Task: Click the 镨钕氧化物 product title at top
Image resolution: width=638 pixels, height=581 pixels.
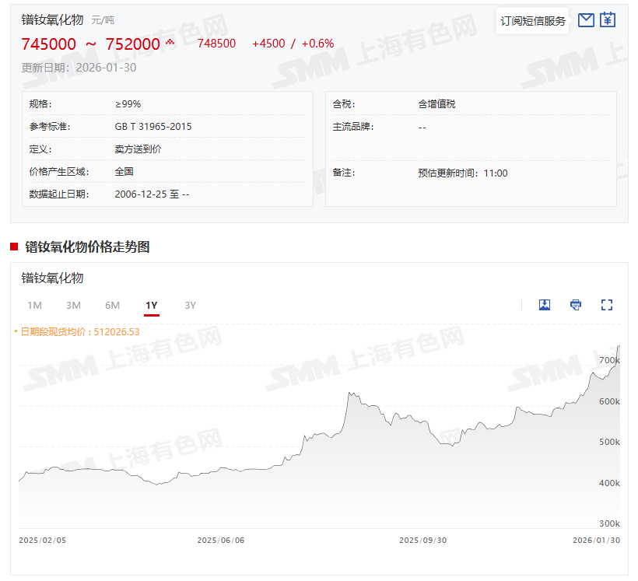Action: 52,19
